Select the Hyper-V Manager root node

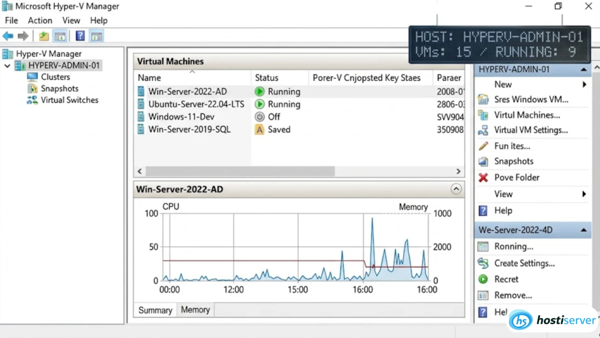[x=49, y=54]
